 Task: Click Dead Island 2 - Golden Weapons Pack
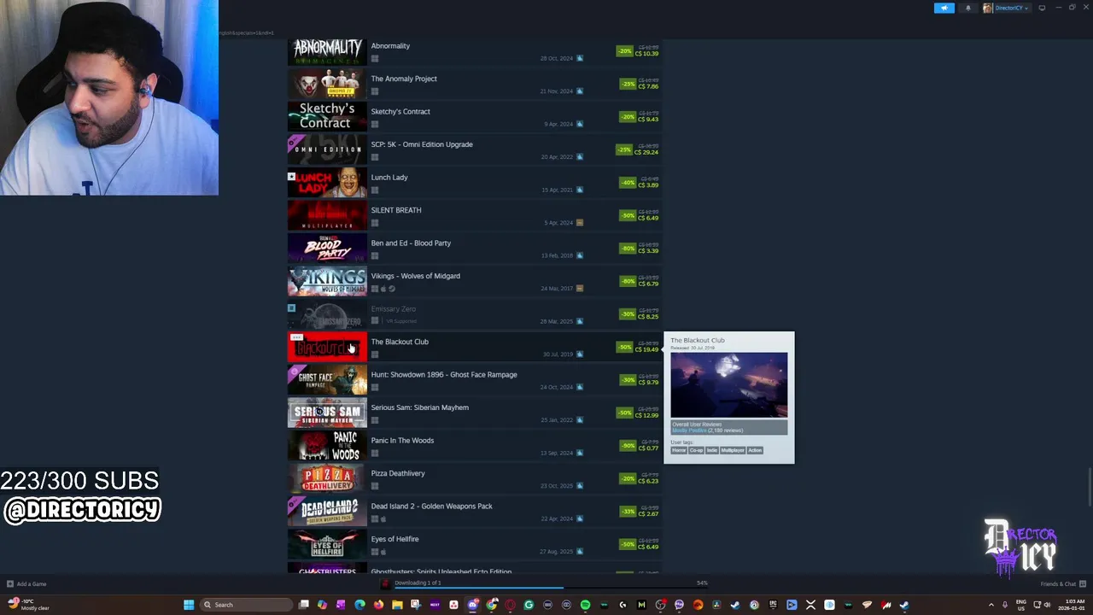[x=432, y=507]
